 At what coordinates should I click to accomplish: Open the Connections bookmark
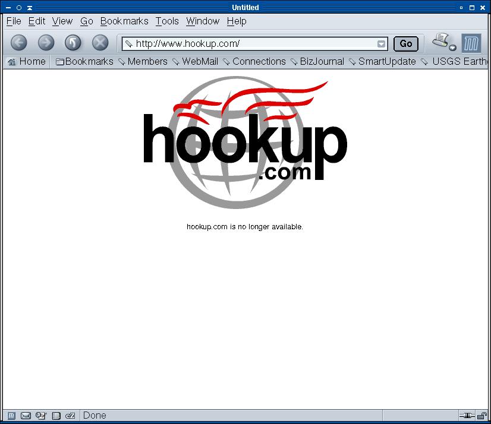point(254,62)
